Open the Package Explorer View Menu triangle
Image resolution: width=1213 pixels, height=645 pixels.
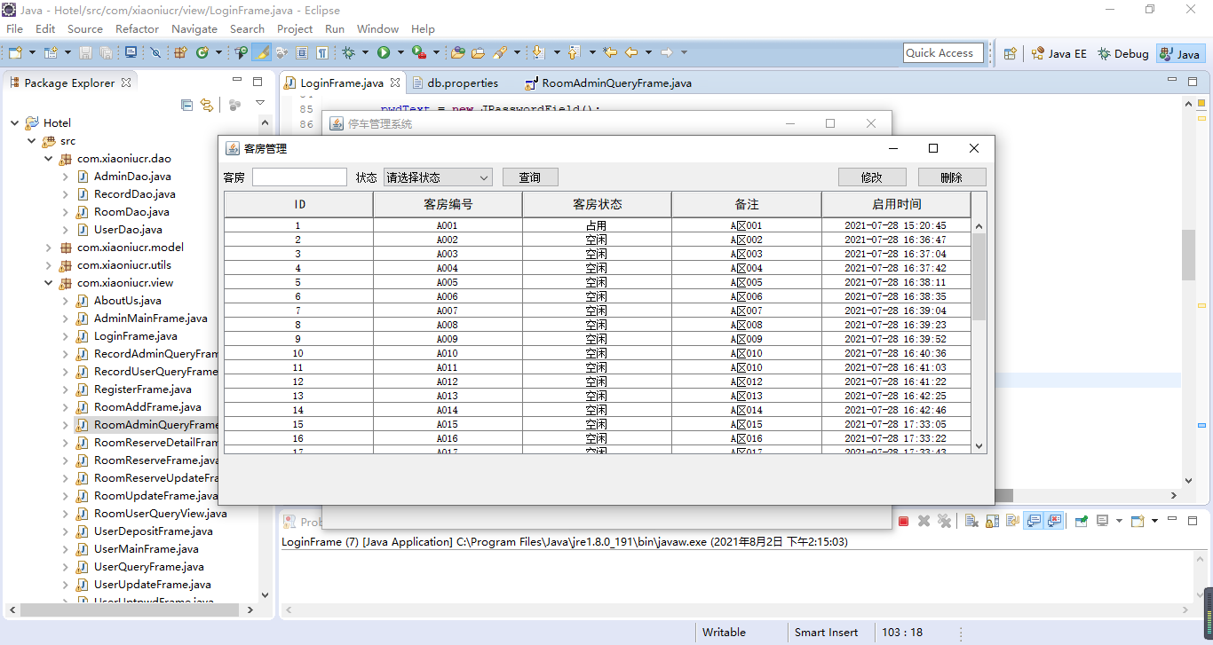point(260,103)
